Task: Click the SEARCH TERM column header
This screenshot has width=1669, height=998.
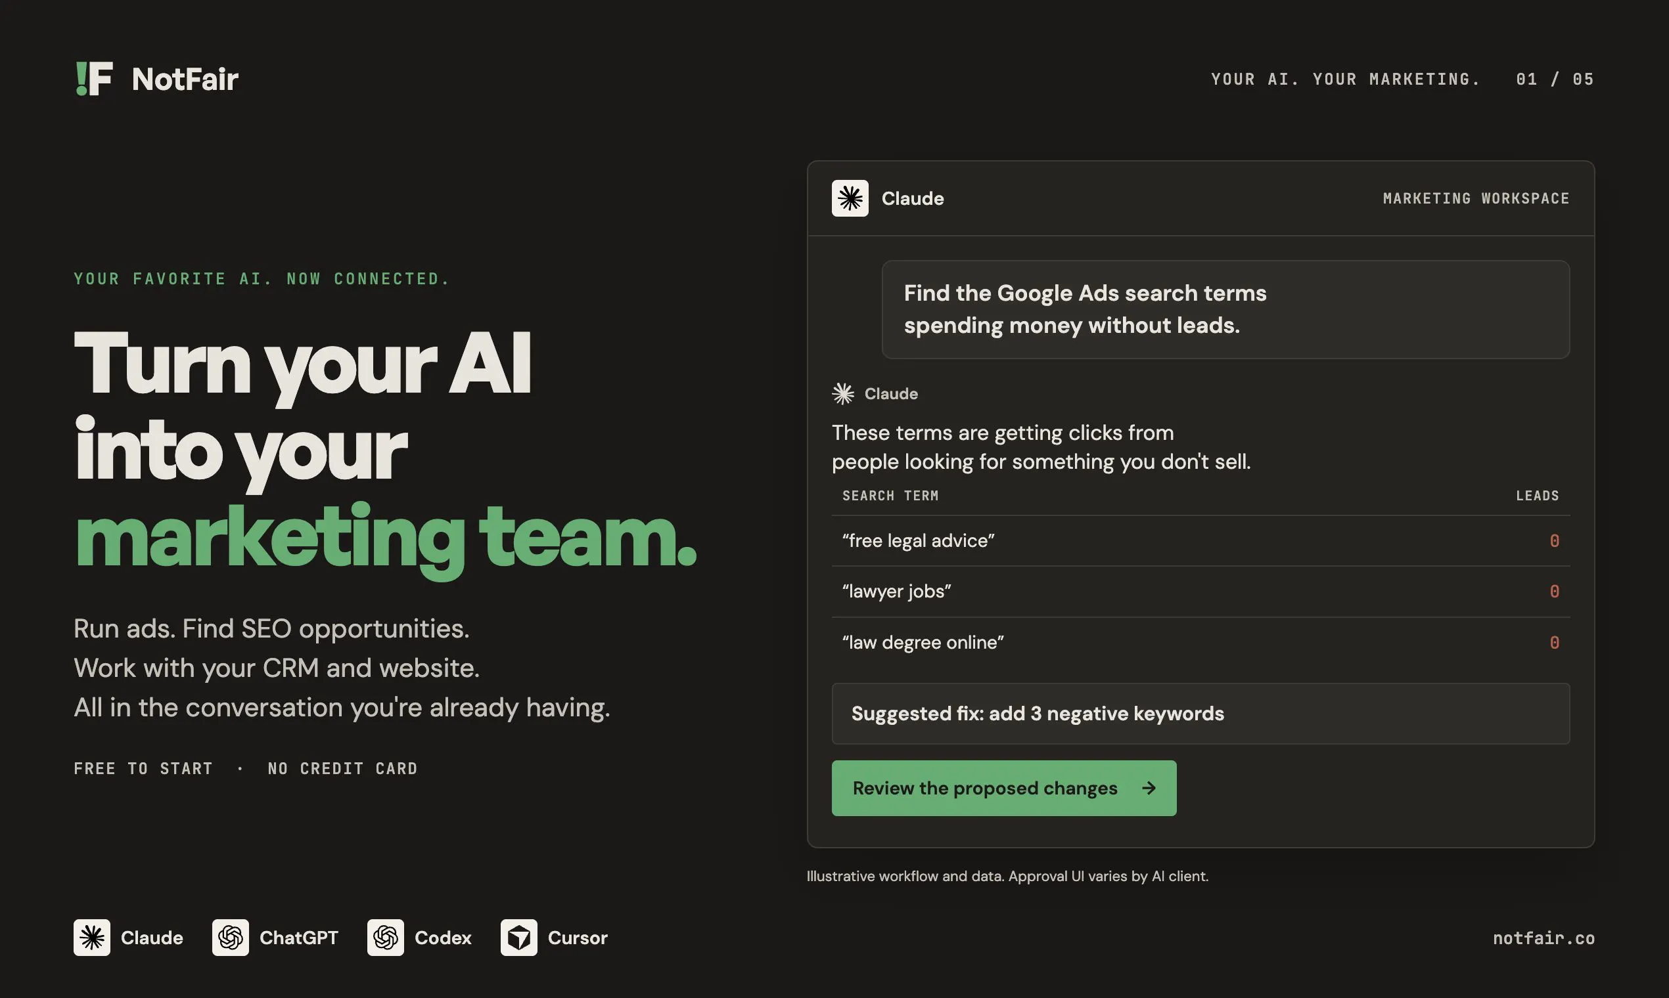Action: (890, 496)
